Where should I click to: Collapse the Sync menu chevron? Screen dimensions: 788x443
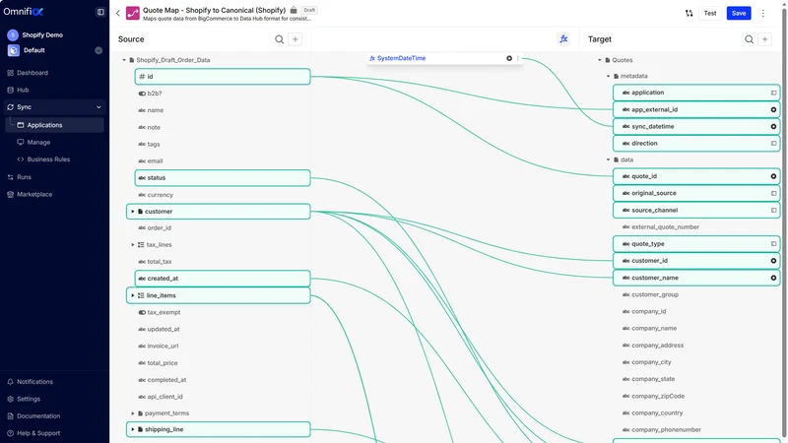[98, 107]
